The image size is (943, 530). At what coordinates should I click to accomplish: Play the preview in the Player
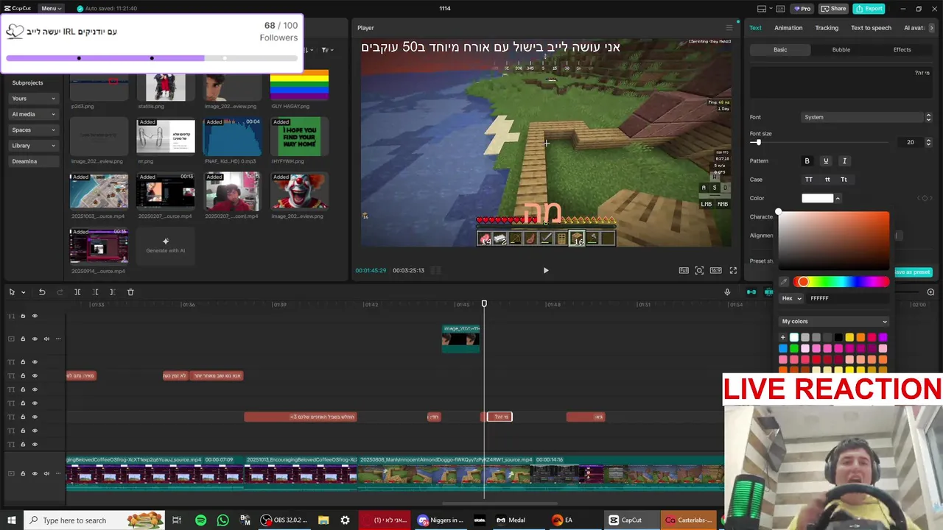pos(546,270)
